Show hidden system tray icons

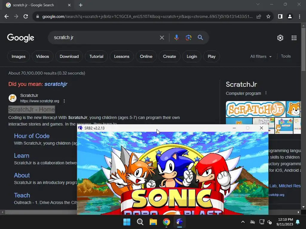243,222
